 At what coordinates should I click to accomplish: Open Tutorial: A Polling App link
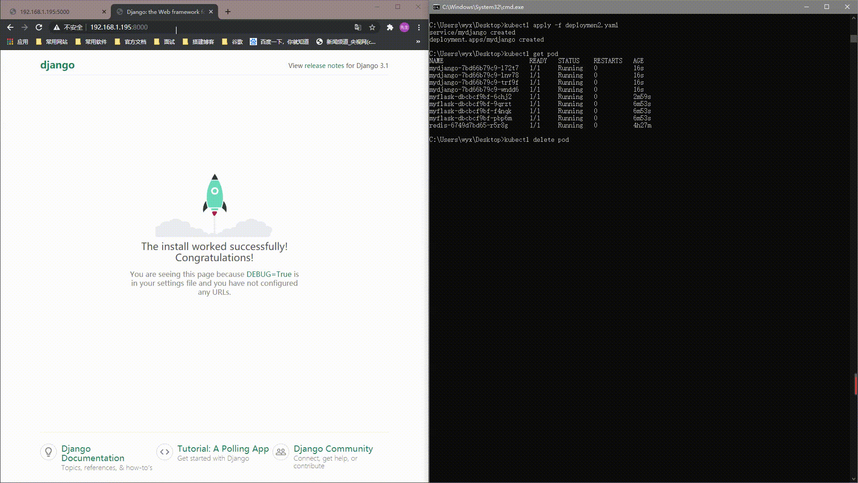point(223,449)
